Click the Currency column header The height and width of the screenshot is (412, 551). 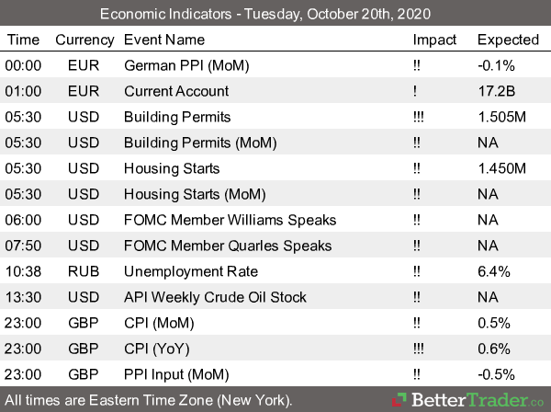pos(84,40)
